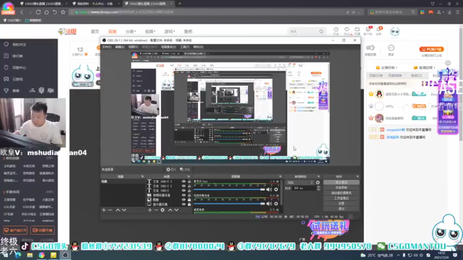The height and width of the screenshot is (260, 463).
Task: Open 首页 on Douyu navigation bar
Action: click(95, 32)
